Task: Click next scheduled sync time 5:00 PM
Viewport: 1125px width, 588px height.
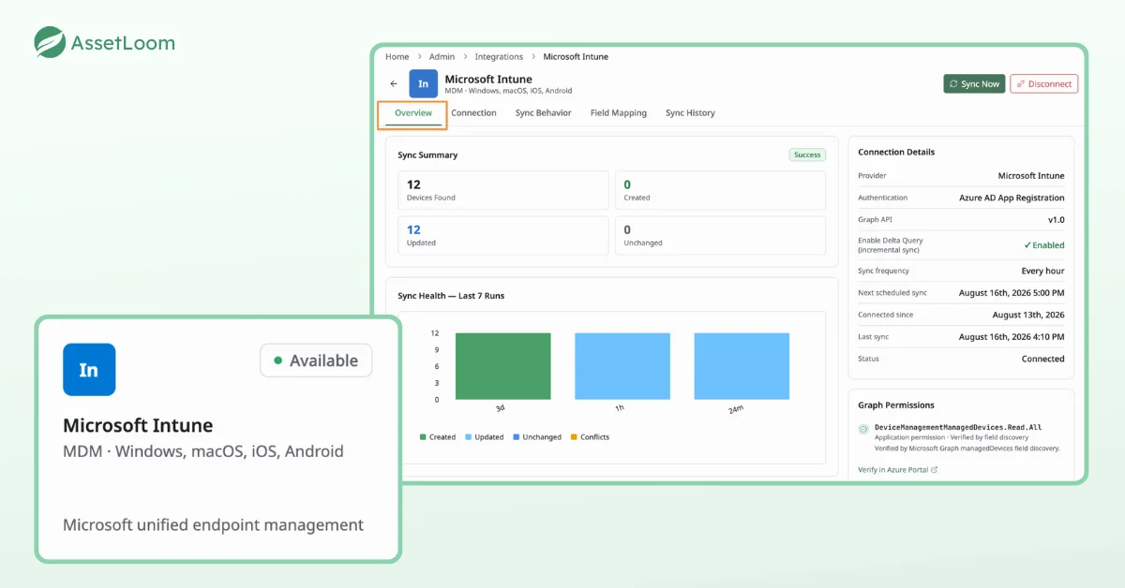Action: tap(1012, 293)
